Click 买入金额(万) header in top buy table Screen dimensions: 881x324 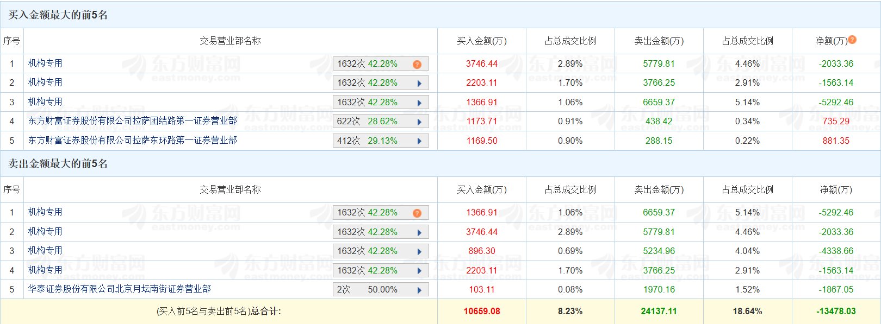tap(481, 41)
